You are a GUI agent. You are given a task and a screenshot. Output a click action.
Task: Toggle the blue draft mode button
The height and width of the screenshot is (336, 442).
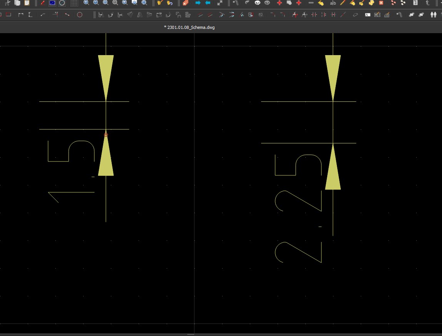52,3
